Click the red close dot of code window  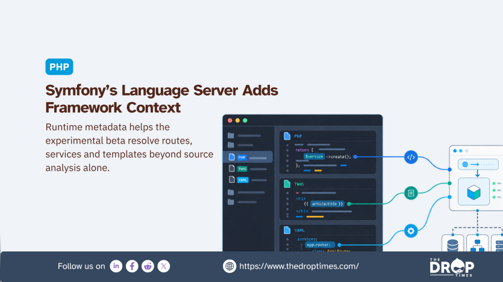pyautogui.click(x=230, y=120)
